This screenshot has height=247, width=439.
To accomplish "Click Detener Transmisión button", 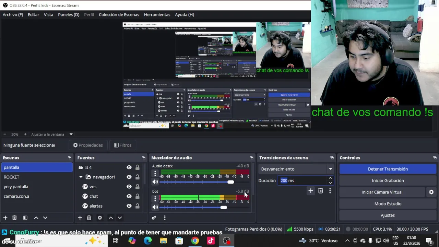I will tap(388, 169).
